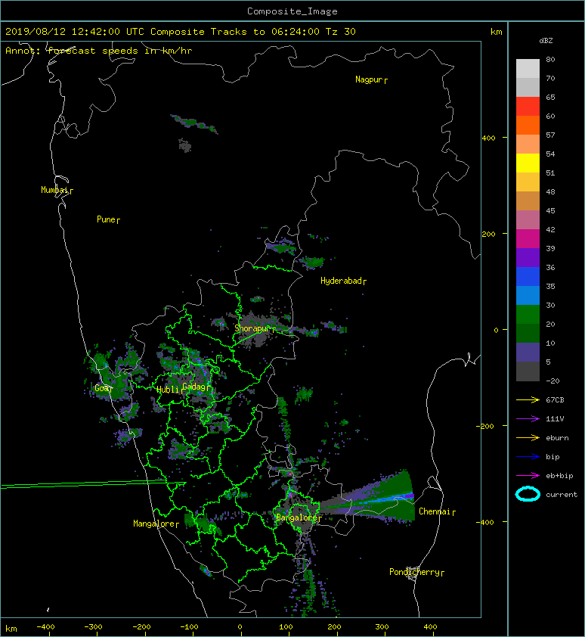Click the magenta swatch between 42 and 39
585x637 pixels.
click(x=528, y=239)
